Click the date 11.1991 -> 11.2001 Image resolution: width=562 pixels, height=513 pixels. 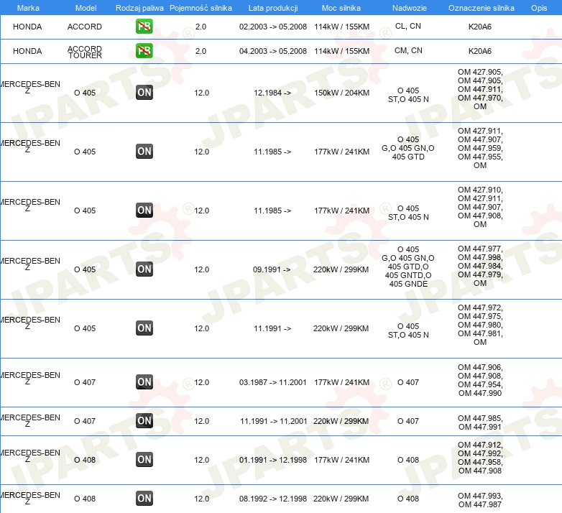coord(274,421)
